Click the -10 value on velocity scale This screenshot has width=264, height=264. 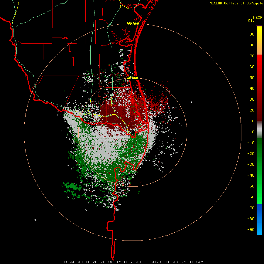pos(251,143)
